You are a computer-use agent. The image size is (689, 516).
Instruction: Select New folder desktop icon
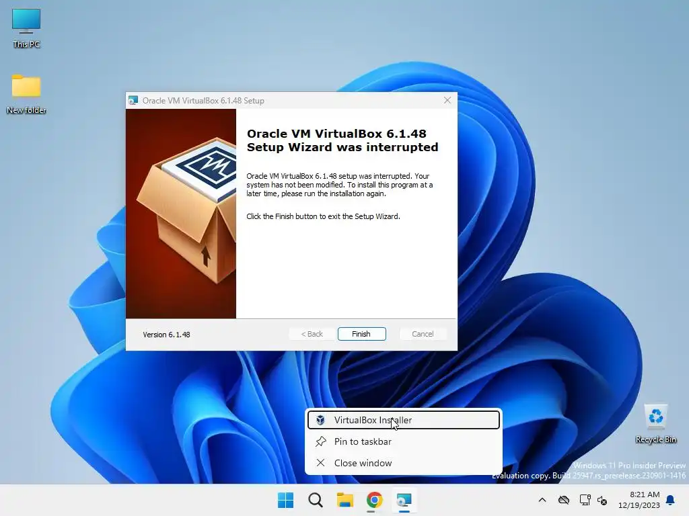(26, 94)
